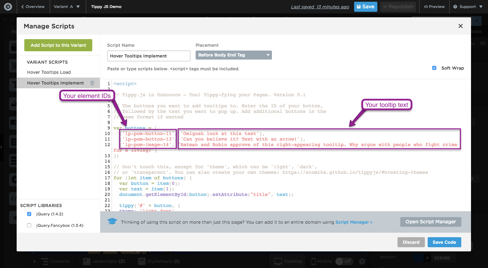Expand the Variant A dropdown
The height and width of the screenshot is (268, 488).
point(67,7)
